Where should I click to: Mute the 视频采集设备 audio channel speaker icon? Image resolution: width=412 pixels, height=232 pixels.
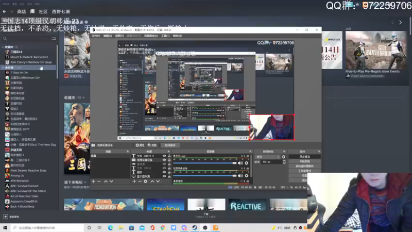point(240,175)
